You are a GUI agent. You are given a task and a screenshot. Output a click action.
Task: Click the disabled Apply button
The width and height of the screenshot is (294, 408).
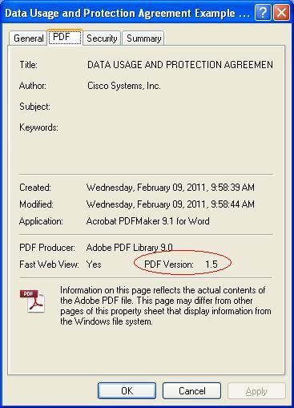[x=256, y=391]
